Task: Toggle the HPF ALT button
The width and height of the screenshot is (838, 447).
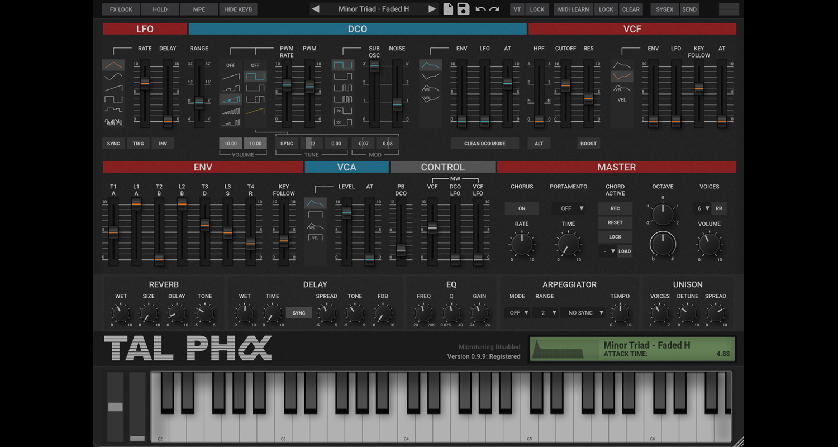Action: tap(539, 144)
